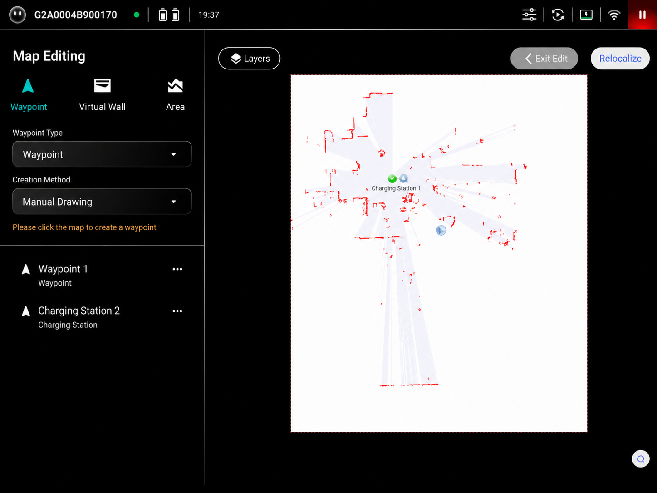The image size is (657, 493).
Task: Open options menu for Waypoint 1
Action: coord(177,269)
